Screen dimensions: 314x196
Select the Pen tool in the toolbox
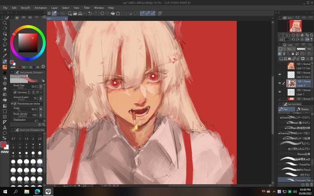[5, 62]
